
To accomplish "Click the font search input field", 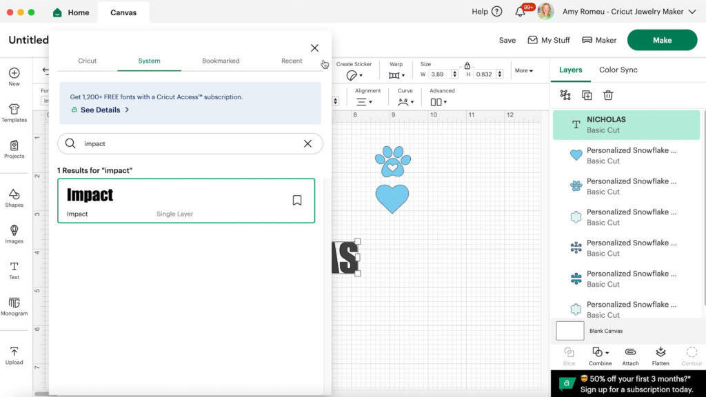I will pos(190,143).
